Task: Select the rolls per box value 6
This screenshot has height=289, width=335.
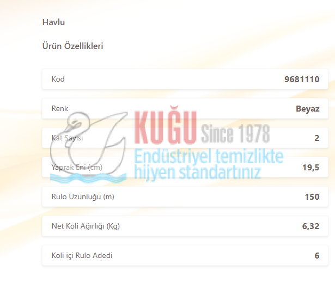Action: pos(317,255)
